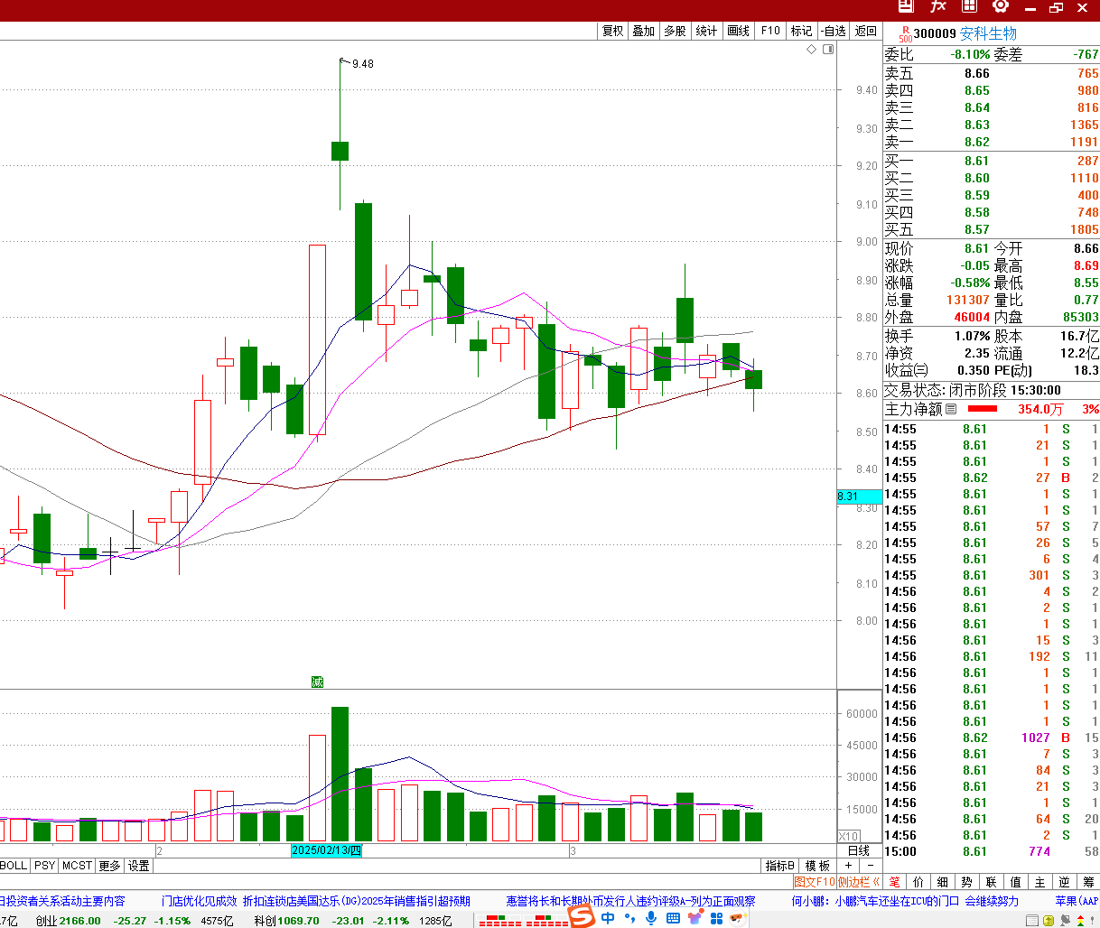Open settings gear icon in title bar
The width and height of the screenshot is (1100, 928).
tap(1000, 6)
